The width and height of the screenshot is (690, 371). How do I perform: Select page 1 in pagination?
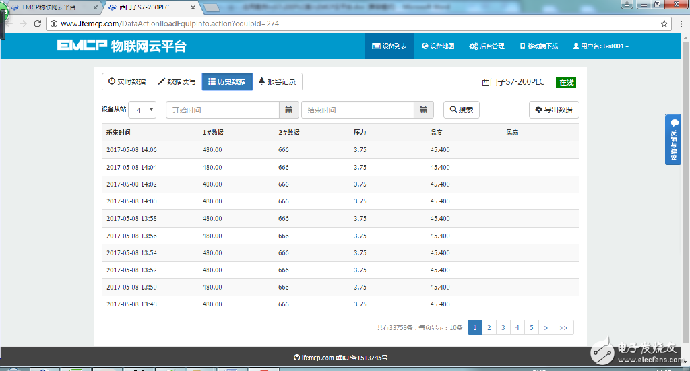pos(475,327)
